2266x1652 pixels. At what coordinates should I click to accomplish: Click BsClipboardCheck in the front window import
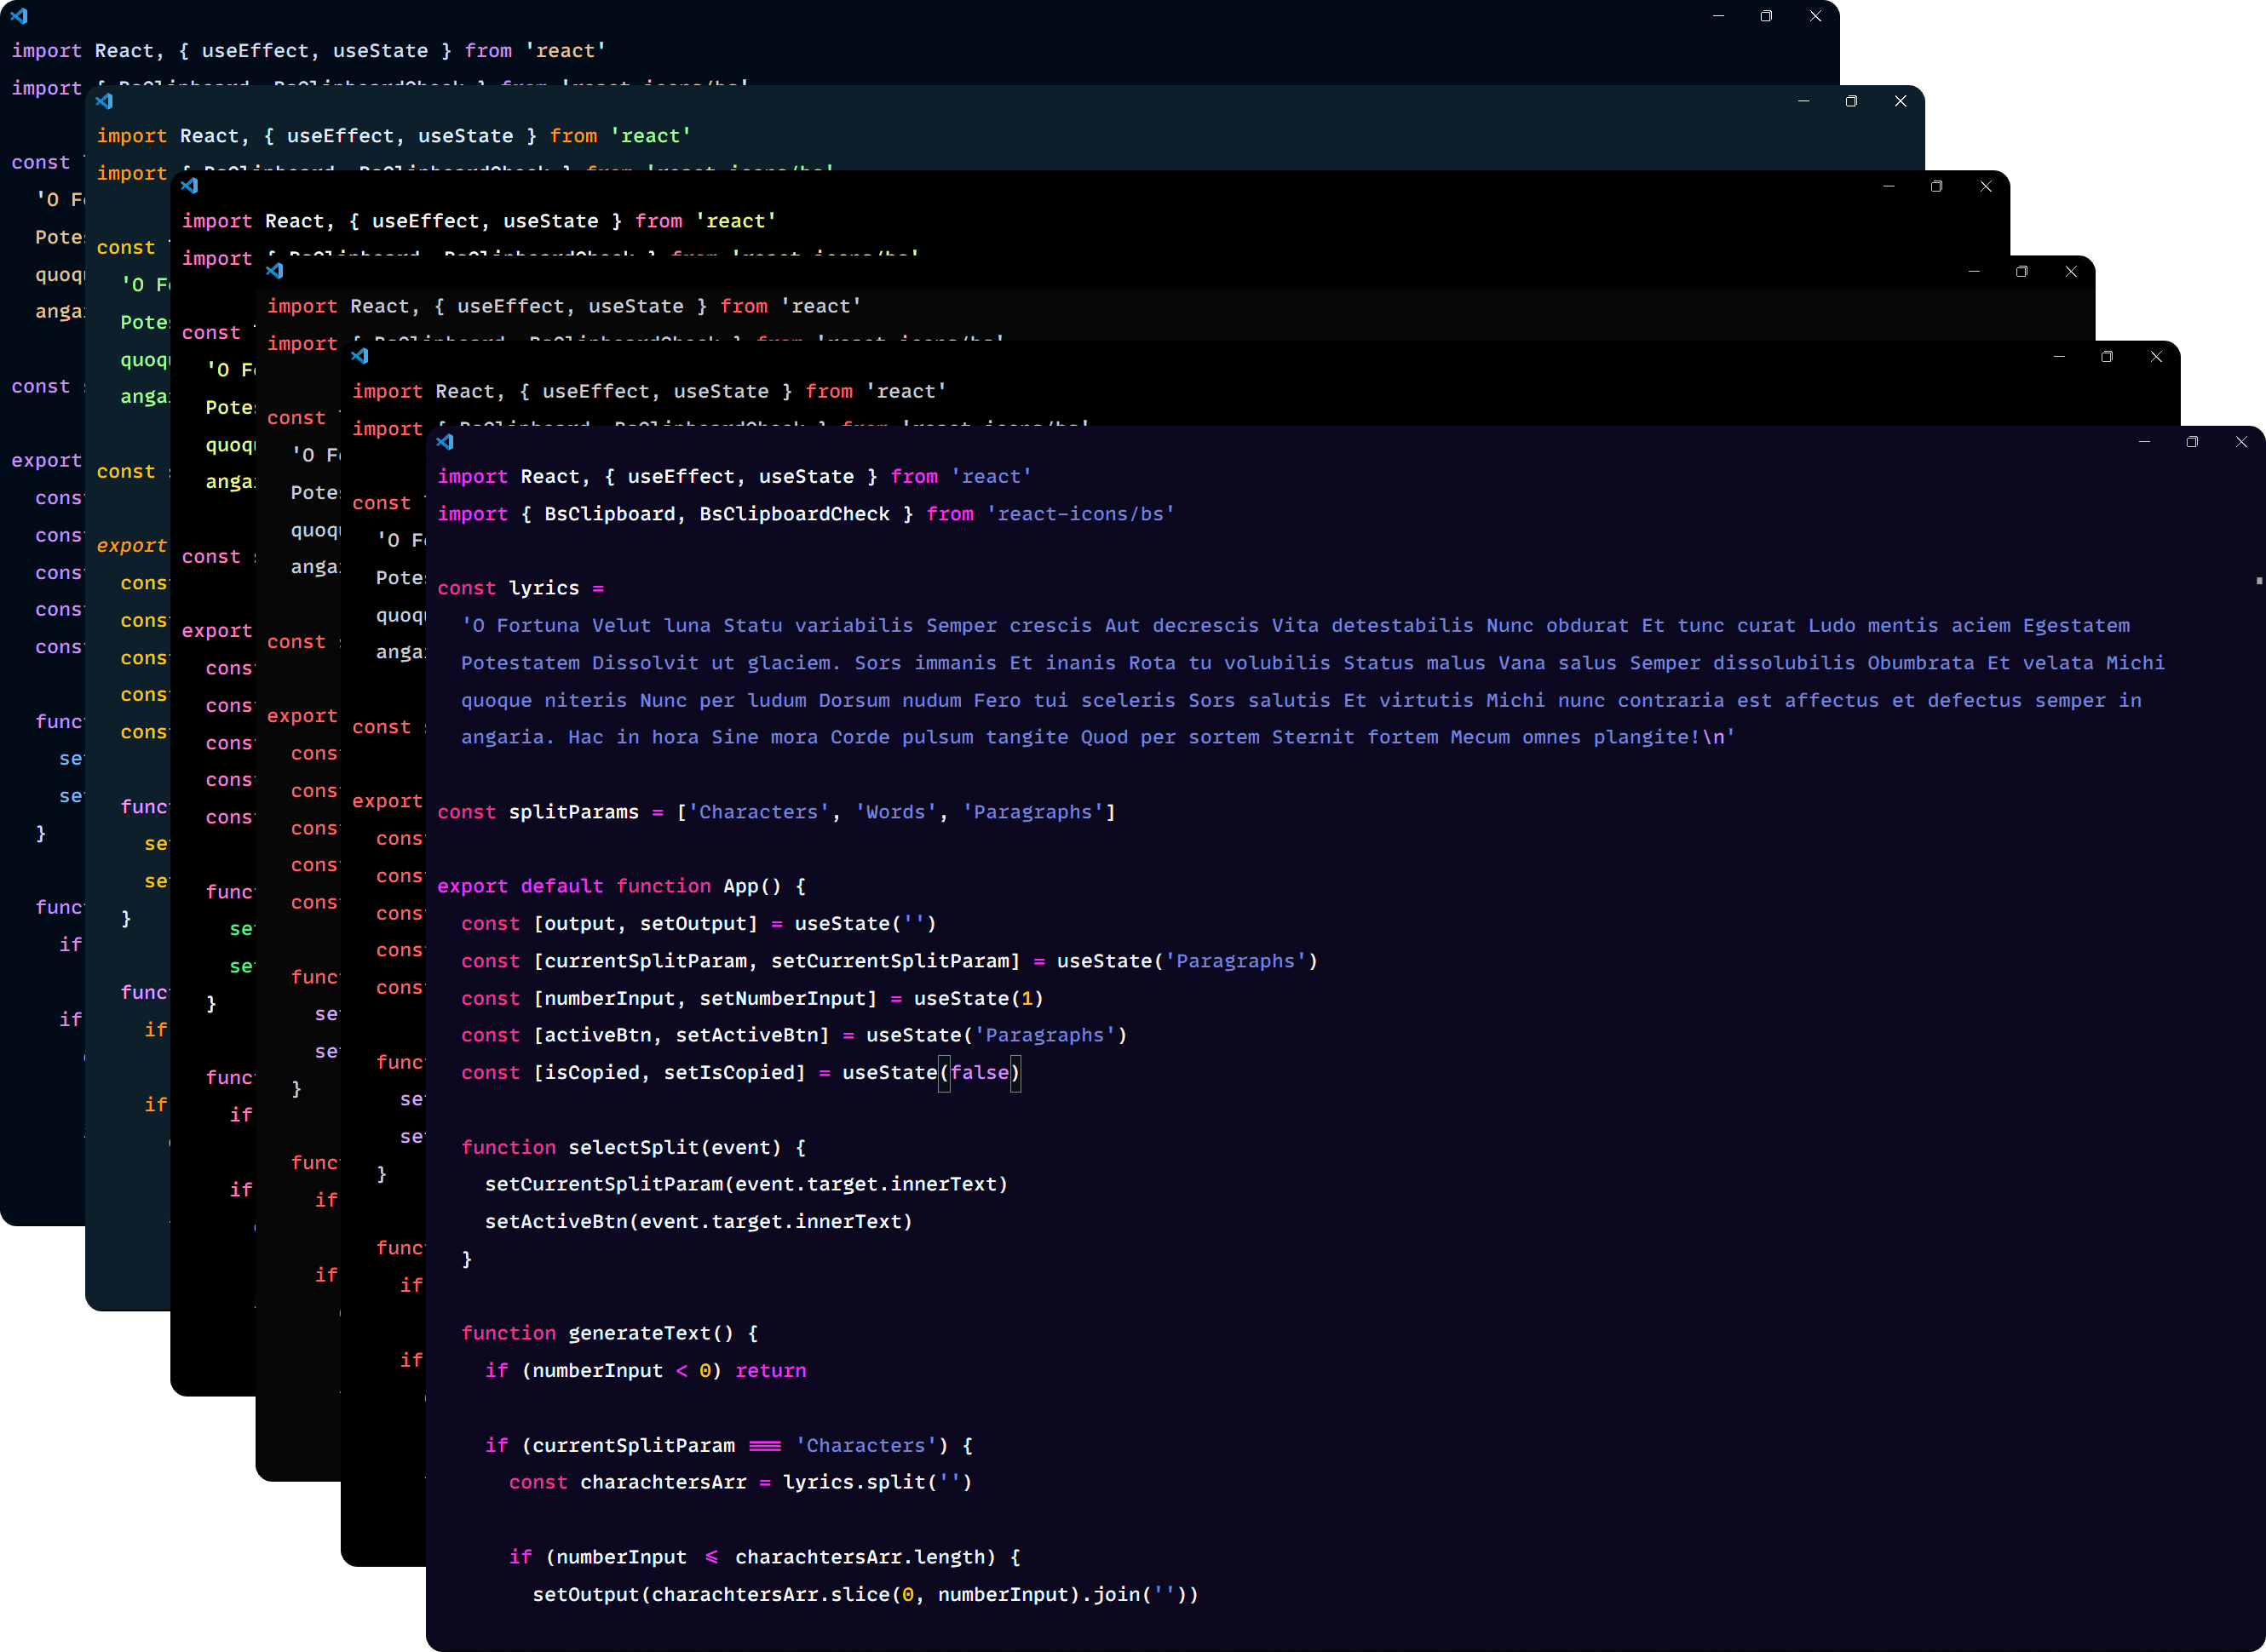(x=794, y=514)
